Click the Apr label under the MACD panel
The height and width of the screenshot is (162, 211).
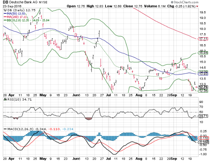click(x=12, y=159)
